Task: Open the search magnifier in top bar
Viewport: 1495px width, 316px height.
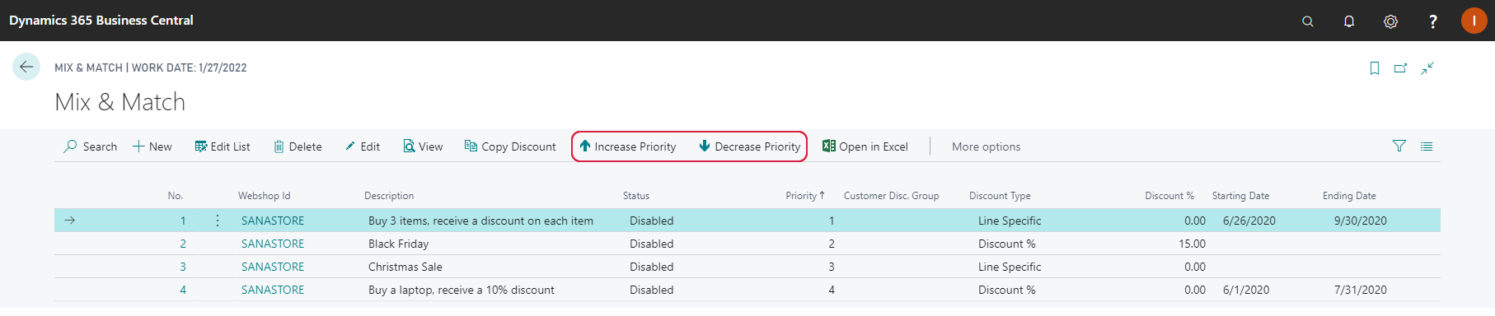Action: (x=1308, y=21)
